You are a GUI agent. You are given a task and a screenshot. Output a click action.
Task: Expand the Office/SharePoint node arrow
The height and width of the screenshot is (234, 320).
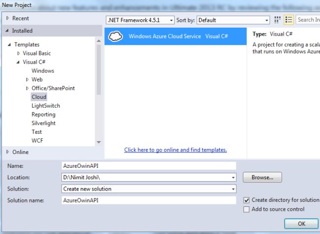click(27, 88)
